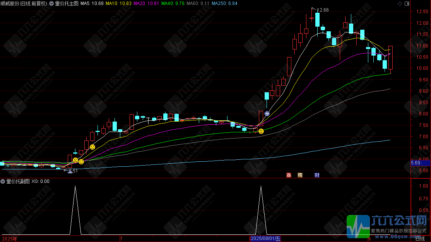Viewport: 431px width, 242px height.
Task: Expand dropdown next to 量价托副图 label
Action: 3,181
